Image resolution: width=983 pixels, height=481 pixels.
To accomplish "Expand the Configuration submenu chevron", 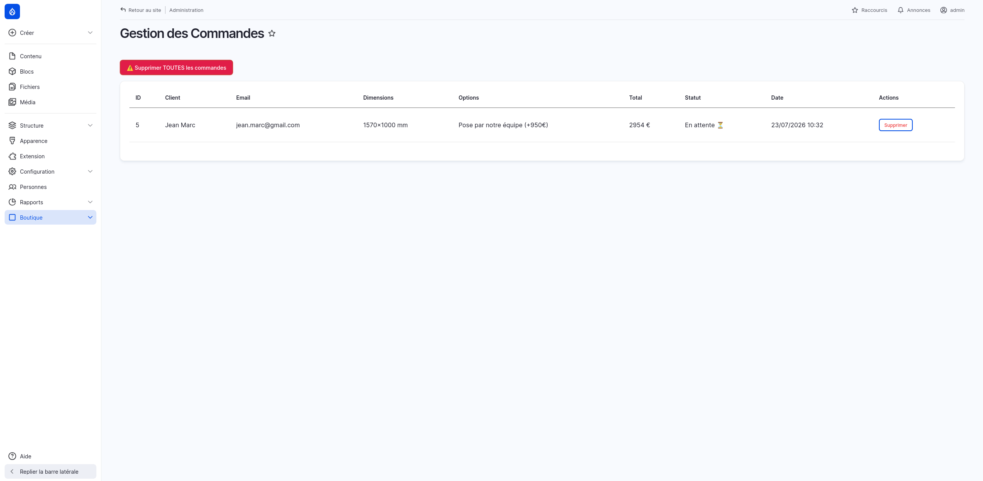I will click(x=90, y=171).
